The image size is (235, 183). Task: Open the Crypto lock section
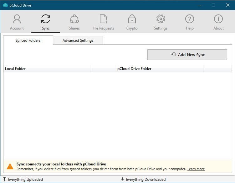pos(132,22)
